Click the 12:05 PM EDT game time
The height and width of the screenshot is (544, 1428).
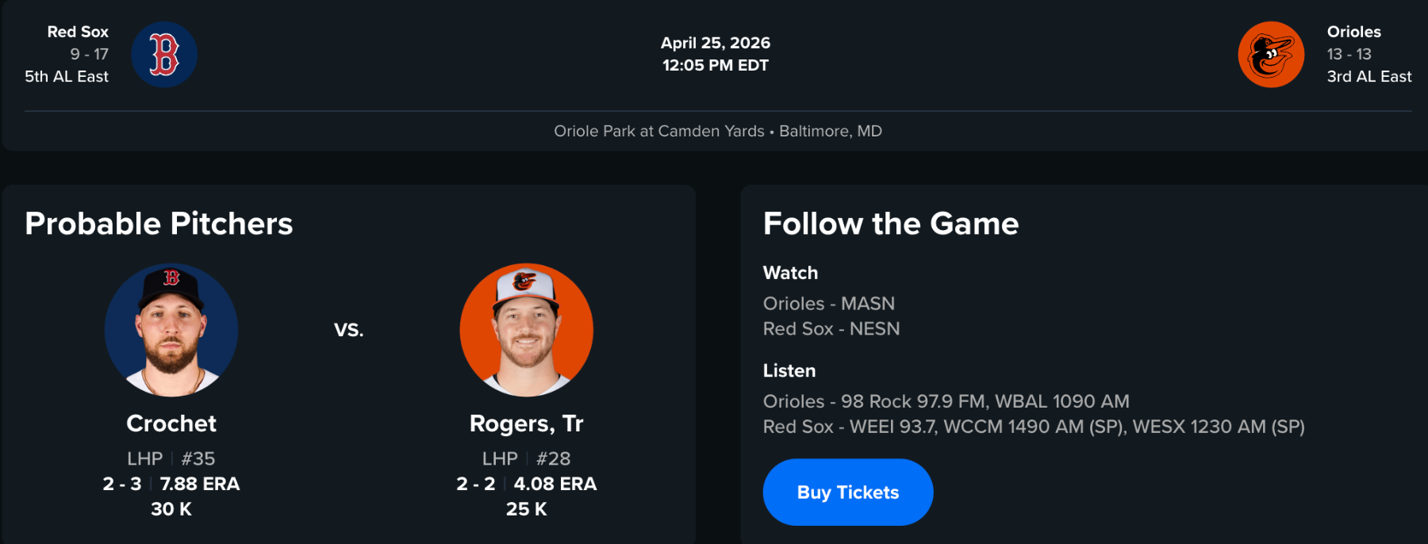(716, 65)
